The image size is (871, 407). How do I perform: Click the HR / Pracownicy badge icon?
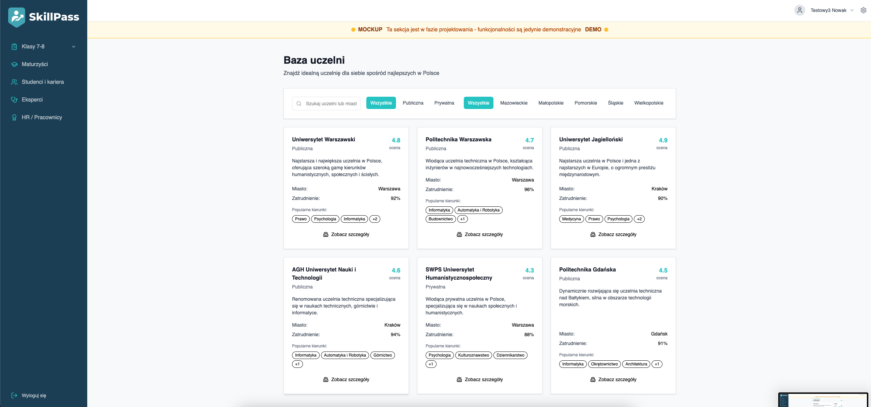(x=14, y=118)
